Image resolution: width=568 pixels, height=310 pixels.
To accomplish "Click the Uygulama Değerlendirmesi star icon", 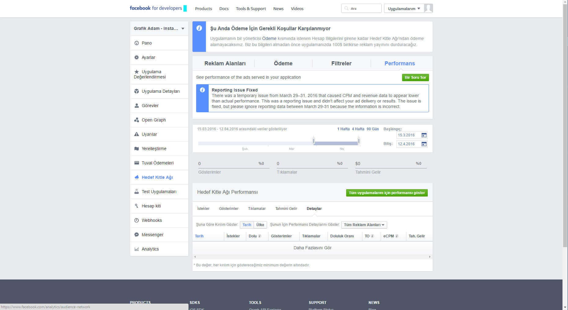I will (x=137, y=72).
